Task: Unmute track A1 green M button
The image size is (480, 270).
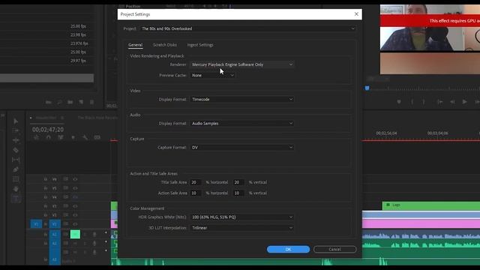Action: click(x=75, y=234)
